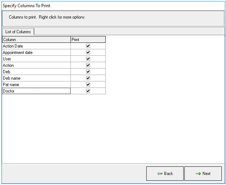This screenshot has width=226, height=185.
Task: Select the Deb row label
Action: click(x=6, y=72)
